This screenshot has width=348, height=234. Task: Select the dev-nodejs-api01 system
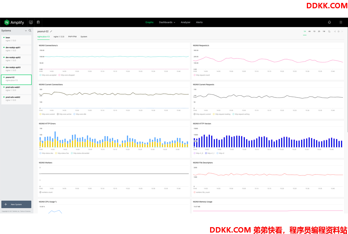tap(16, 50)
